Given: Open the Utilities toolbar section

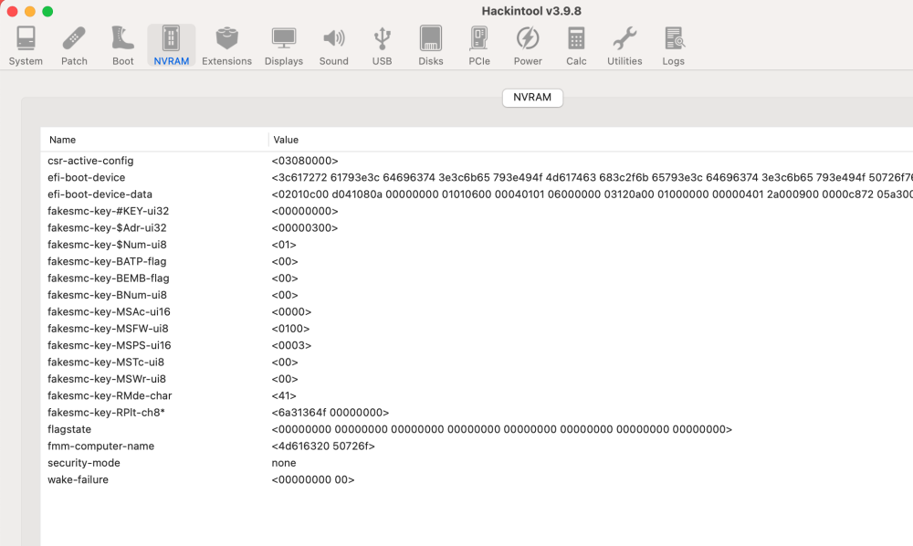Looking at the screenshot, I should [624, 46].
